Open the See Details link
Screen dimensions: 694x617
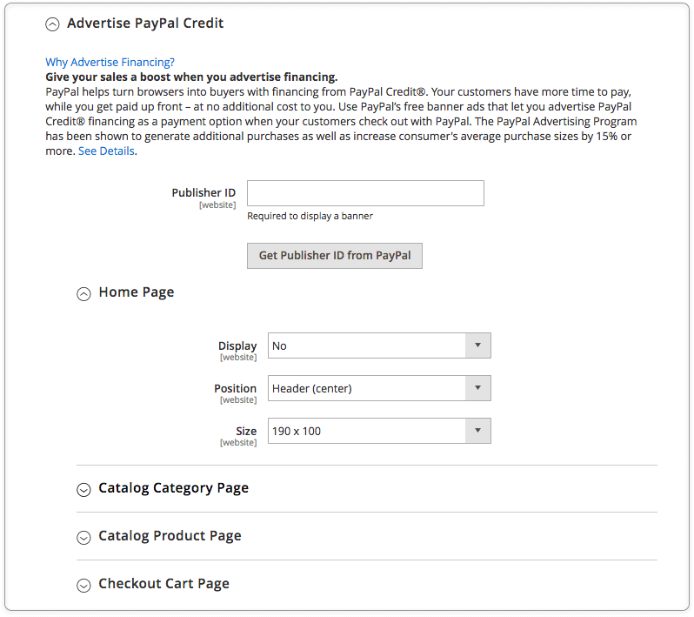(106, 151)
